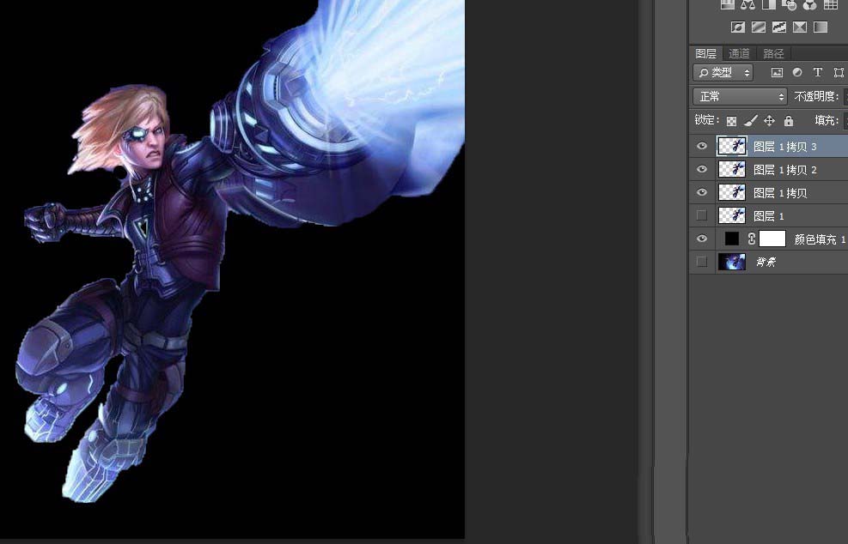Switch to the 通道 tab
The height and width of the screenshot is (544, 848).
click(739, 53)
